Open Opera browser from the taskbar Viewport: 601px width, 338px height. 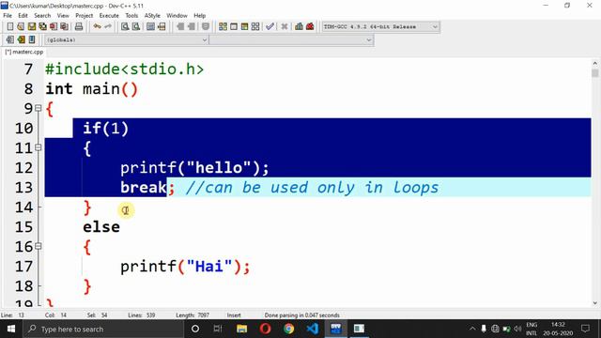pos(265,329)
